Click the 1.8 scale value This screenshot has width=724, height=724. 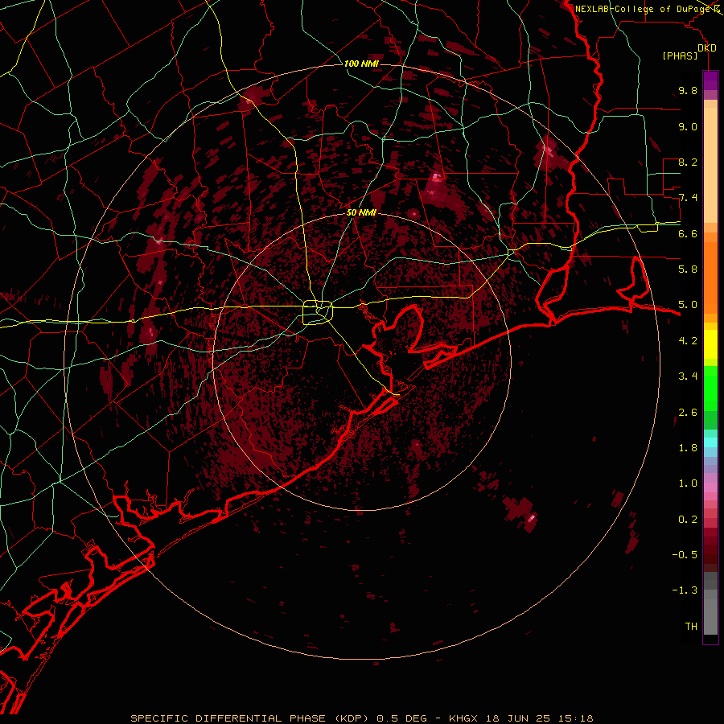pos(688,448)
